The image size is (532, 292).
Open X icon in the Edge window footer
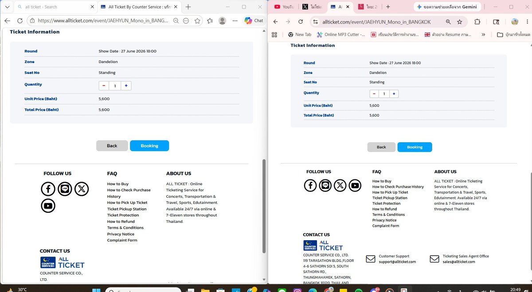click(x=82, y=189)
